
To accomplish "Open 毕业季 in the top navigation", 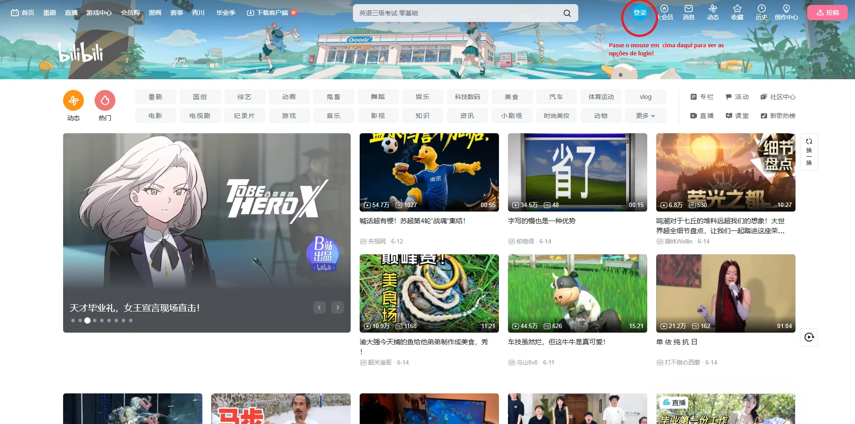I will point(226,13).
